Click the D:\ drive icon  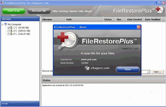(x=11, y=31)
